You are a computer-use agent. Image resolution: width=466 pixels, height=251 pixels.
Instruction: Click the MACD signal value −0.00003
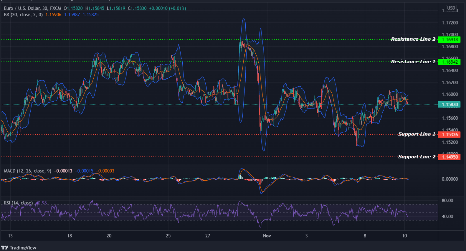[x=105, y=171]
